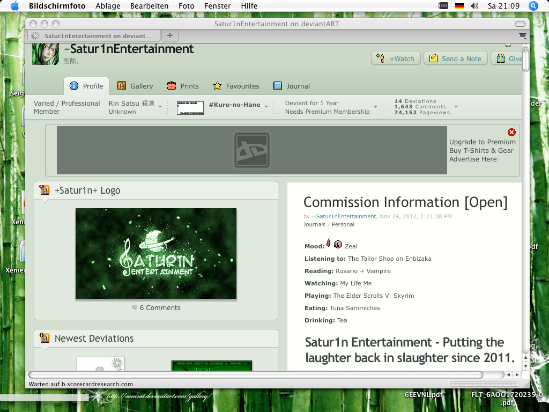Click the vertical scrollbar down arrow
This screenshot has width=549, height=412.
525,366
